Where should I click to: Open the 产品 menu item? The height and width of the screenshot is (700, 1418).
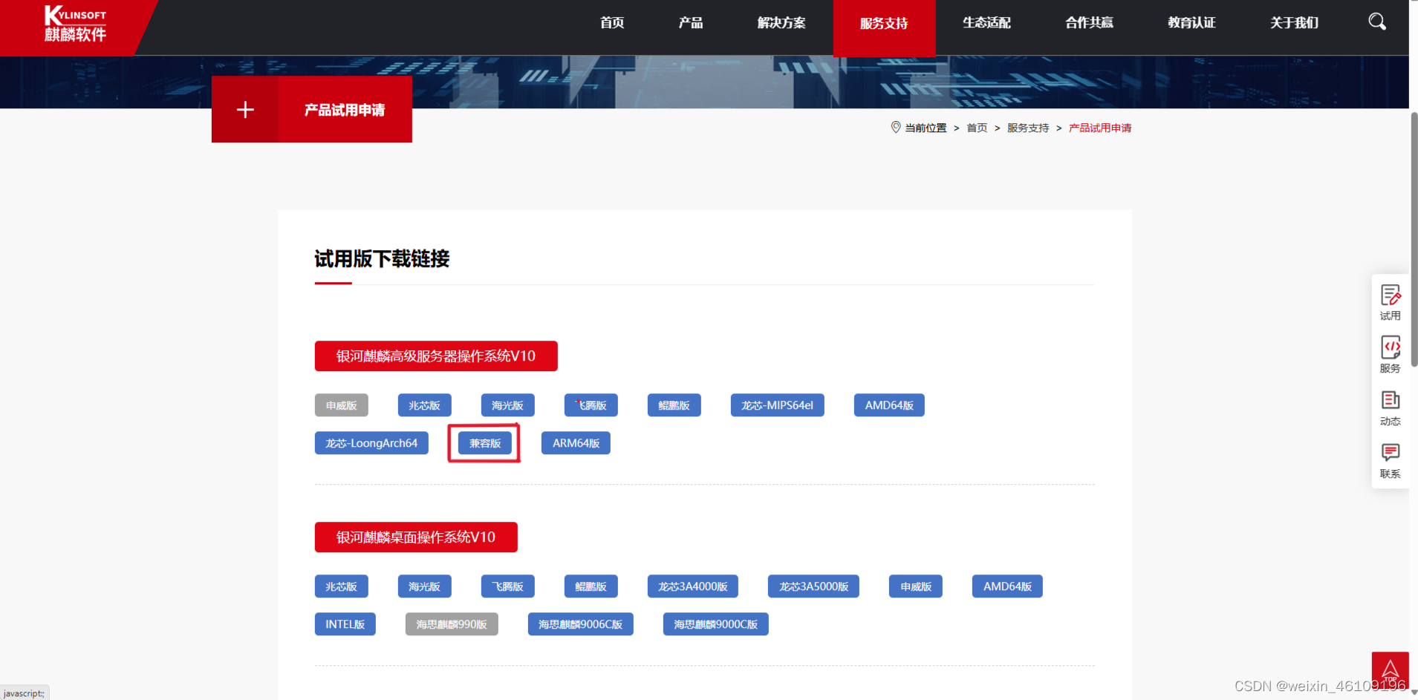(691, 23)
